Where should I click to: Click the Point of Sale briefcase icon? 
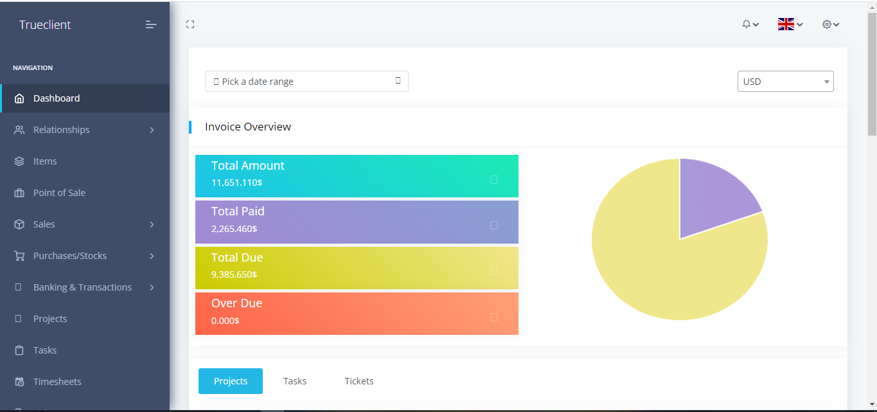(x=19, y=193)
